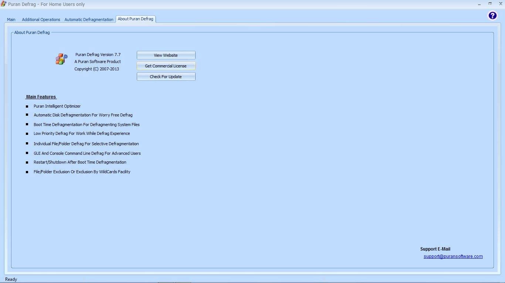The image size is (505, 283).
Task: Click 'Puran Intelligent Optimizer' feature text
Action: click(x=57, y=106)
